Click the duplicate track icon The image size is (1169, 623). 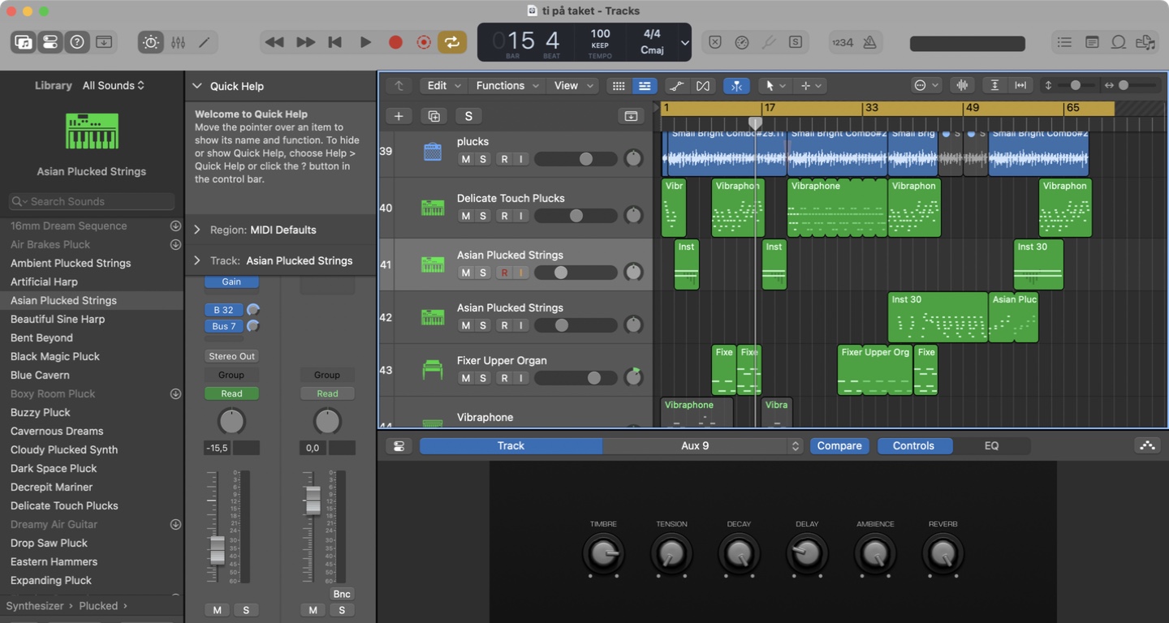(x=434, y=116)
